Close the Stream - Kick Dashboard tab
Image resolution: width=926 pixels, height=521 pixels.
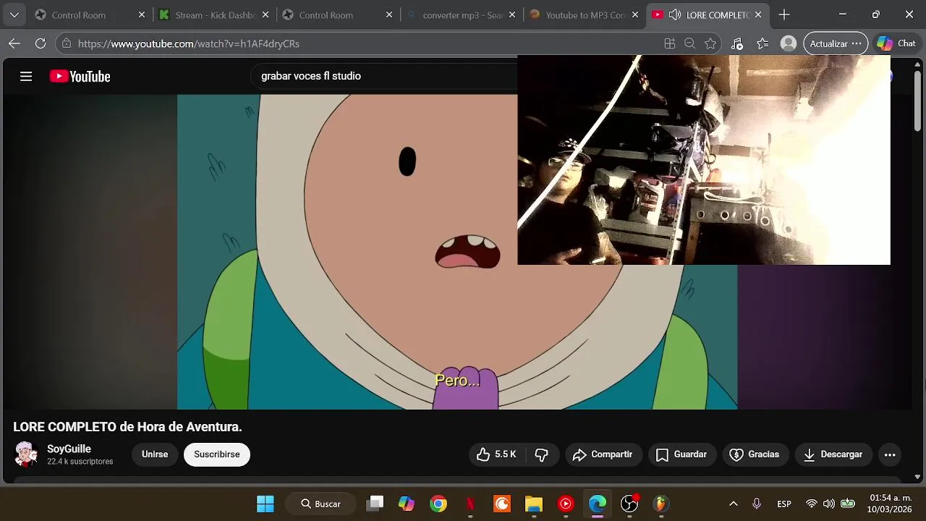266,14
